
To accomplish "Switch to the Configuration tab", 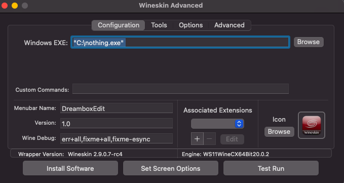I will [118, 25].
